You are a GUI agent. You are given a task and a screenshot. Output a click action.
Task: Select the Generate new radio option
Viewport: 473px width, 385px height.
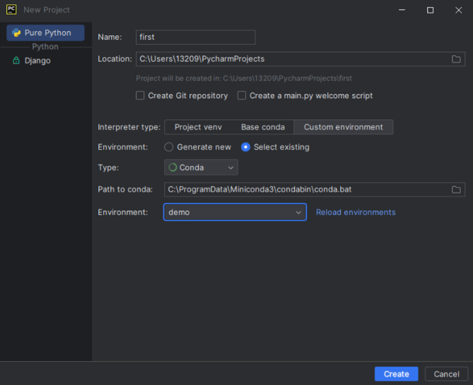(x=169, y=147)
